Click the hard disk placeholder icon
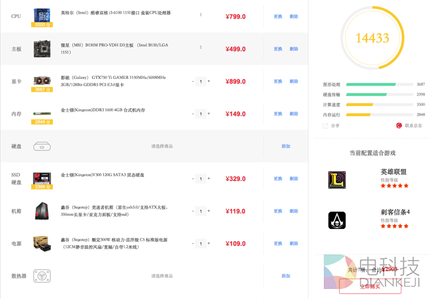Viewport: 435px width, 299px height. click(42, 146)
